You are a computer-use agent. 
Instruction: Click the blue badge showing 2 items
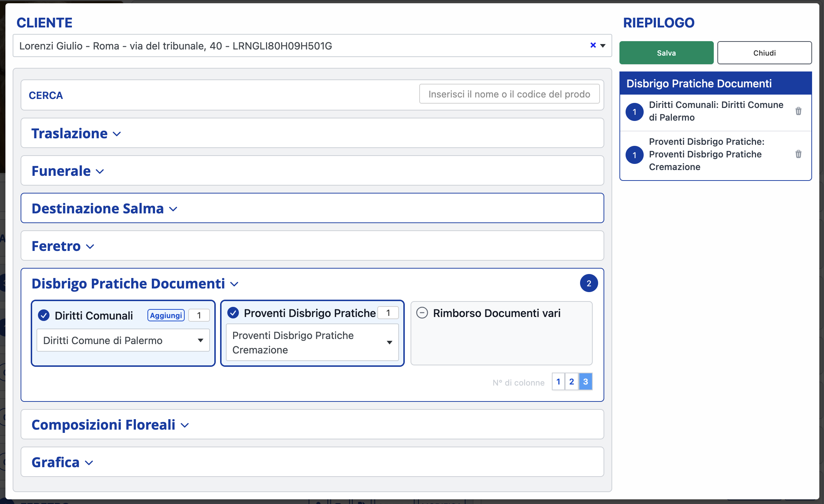pos(589,283)
